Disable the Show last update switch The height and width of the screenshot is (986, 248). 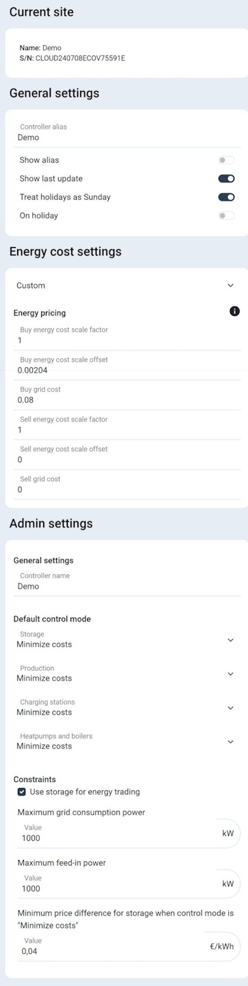pos(226,179)
